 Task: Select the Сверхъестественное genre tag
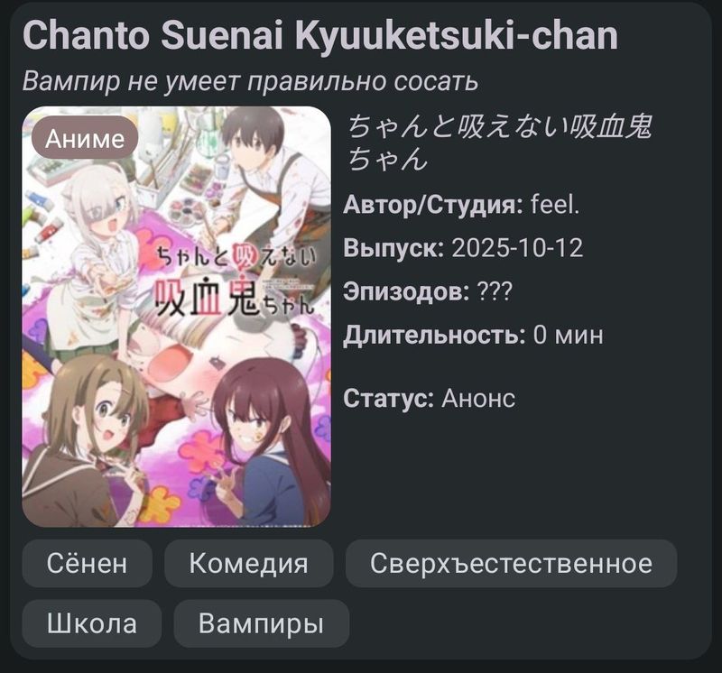pyautogui.click(x=511, y=564)
